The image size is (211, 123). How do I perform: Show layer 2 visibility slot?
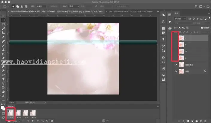(x=176, y=38)
